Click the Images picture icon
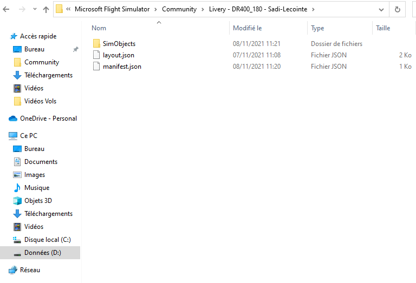The image size is (416, 283). coord(17,175)
